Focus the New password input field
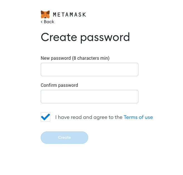Image resolution: width=183 pixels, height=175 pixels. click(x=90, y=69)
